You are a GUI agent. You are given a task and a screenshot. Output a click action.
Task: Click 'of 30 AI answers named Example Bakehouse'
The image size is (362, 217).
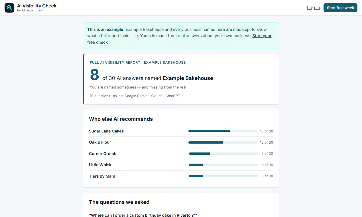point(158,78)
